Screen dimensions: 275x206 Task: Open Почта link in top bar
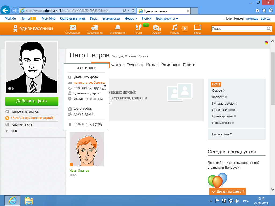(x=25, y=19)
